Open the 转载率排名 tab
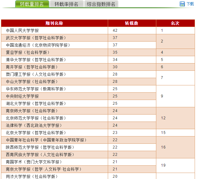 point(67,4)
